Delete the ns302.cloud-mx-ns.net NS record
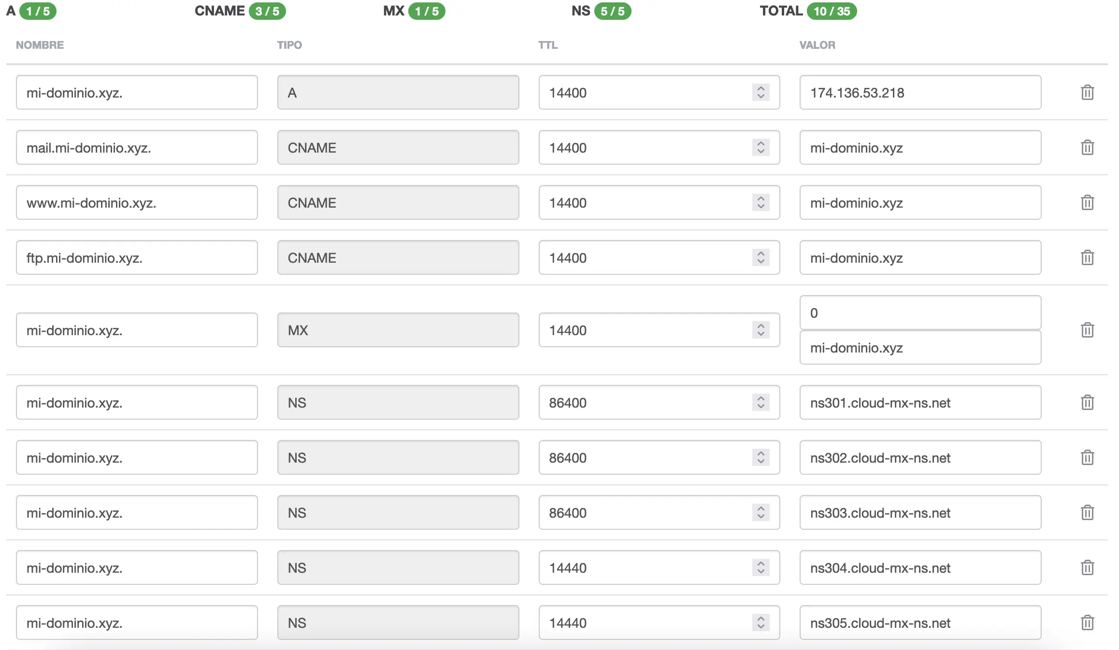This screenshot has width=1119, height=650. point(1087,457)
